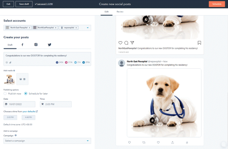The image size is (228, 149).
Task: Open the Time picker field
Action: pos(55,104)
